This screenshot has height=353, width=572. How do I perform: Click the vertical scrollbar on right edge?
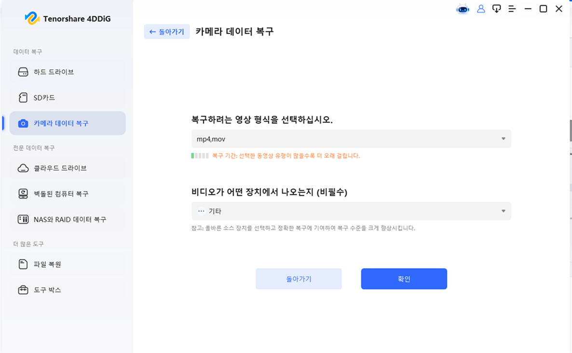click(x=571, y=130)
